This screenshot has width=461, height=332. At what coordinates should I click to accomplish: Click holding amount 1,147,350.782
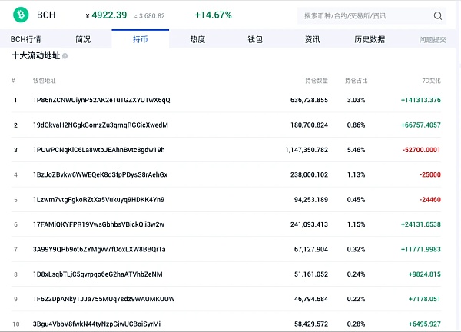pos(307,150)
